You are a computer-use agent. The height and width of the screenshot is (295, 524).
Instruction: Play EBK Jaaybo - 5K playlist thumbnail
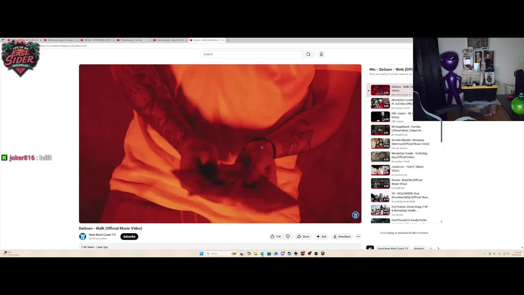(x=380, y=117)
